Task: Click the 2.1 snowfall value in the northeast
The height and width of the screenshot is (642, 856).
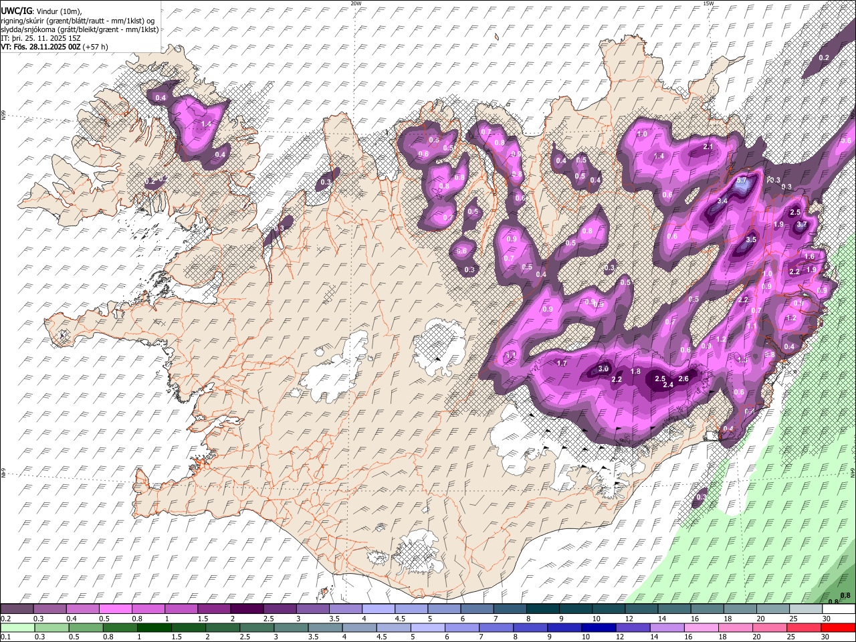Action: tap(708, 146)
